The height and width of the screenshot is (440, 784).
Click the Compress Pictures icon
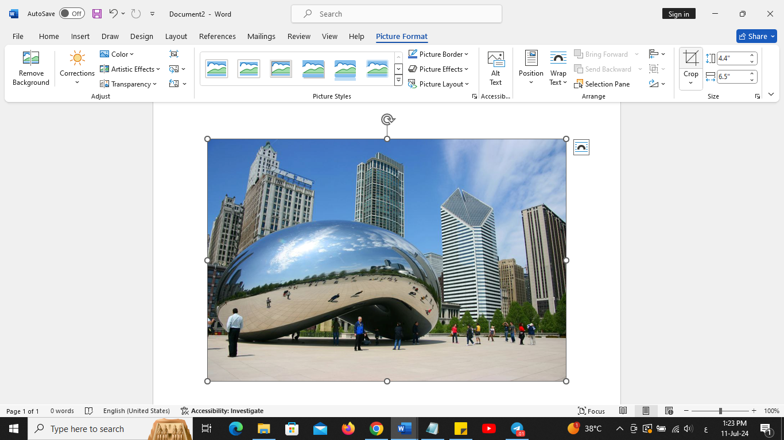tap(174, 54)
